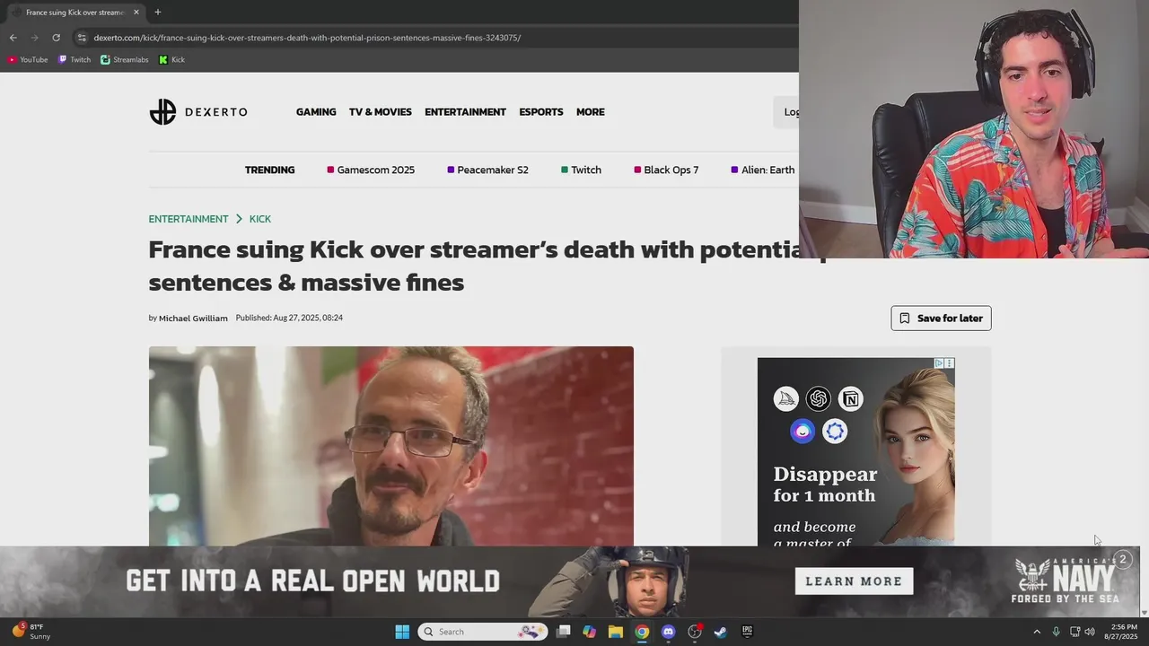Click the bookmark icon in Save for later
Image resolution: width=1149 pixels, height=646 pixels.
[905, 319]
